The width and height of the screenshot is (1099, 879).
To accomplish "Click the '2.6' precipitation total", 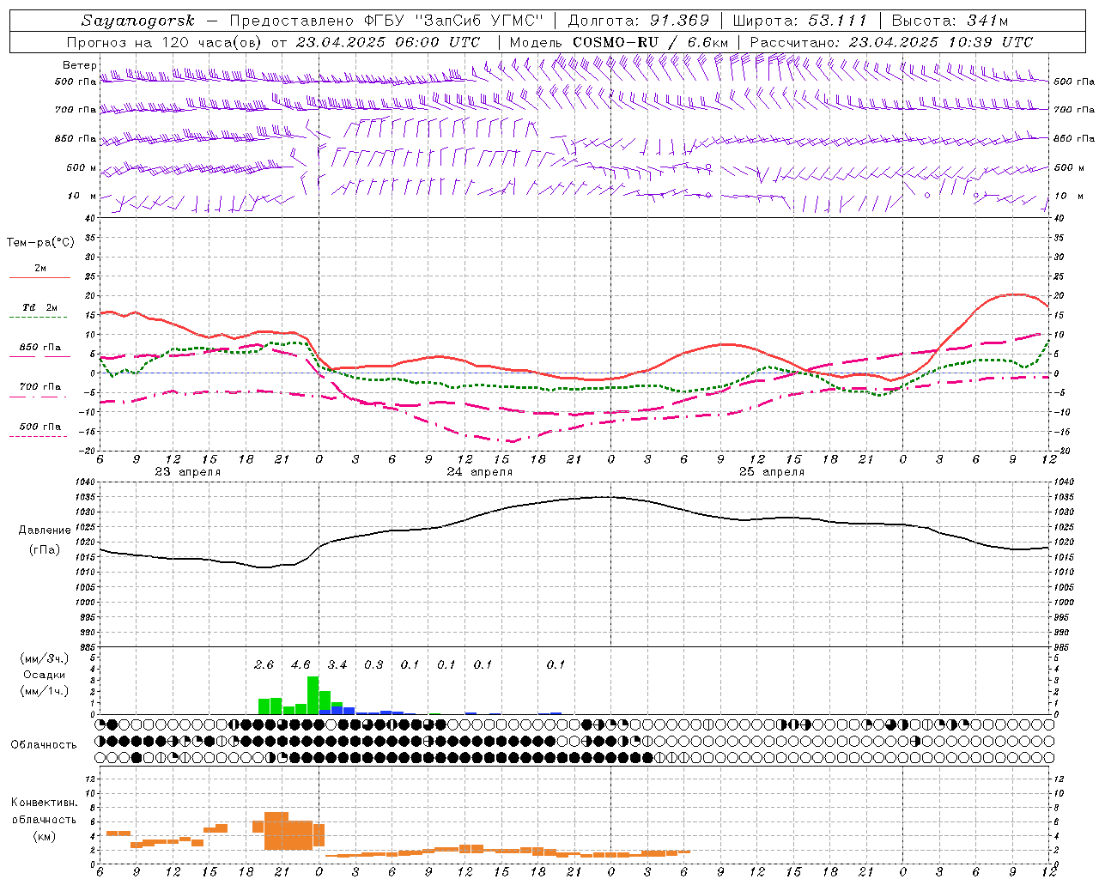I will (x=264, y=665).
